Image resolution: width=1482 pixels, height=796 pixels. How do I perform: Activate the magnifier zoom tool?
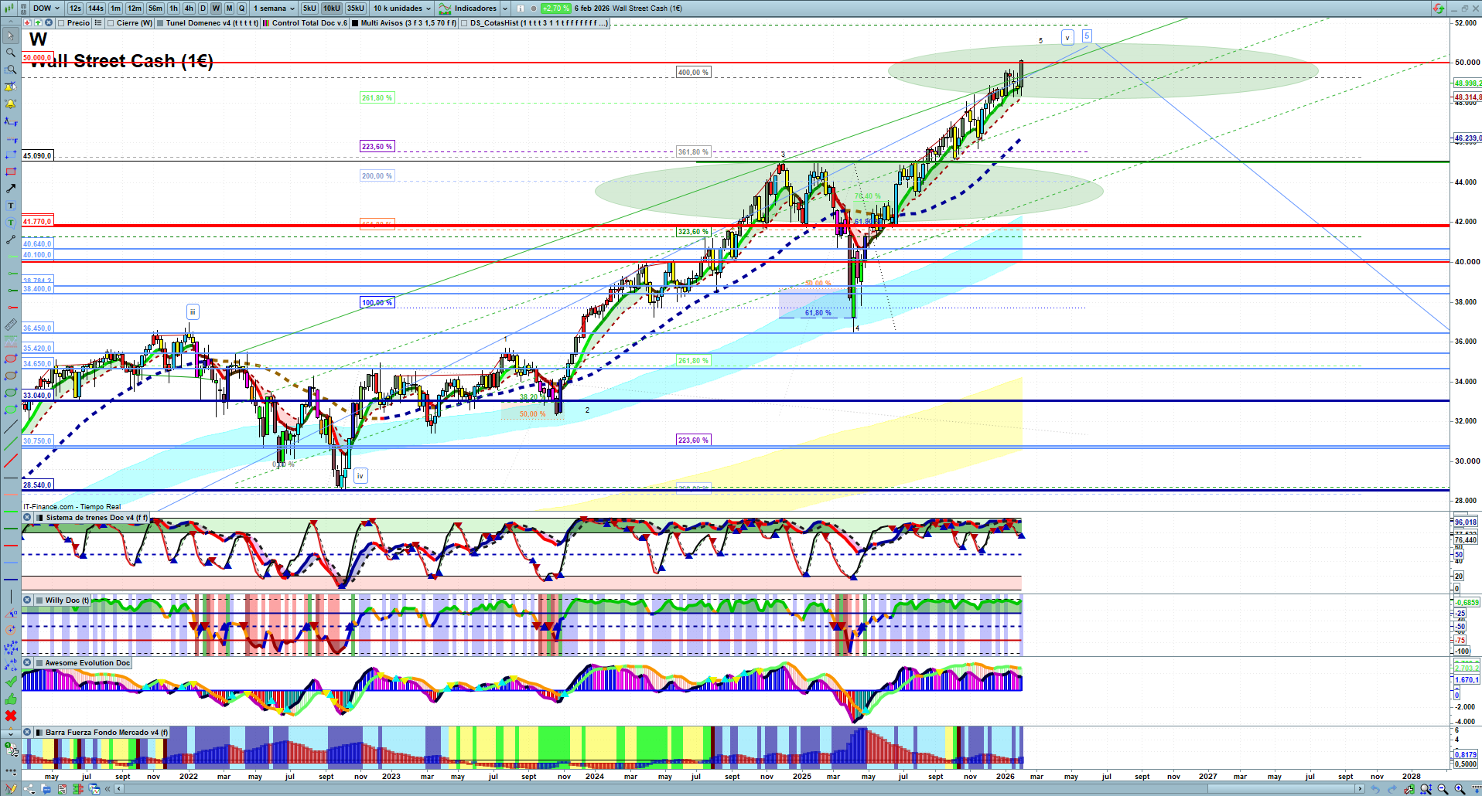[11, 53]
